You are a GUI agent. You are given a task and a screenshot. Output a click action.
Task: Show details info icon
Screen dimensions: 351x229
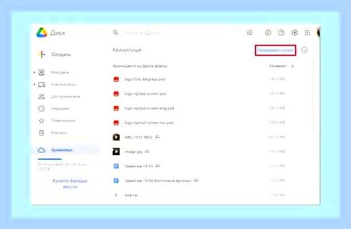[304, 50]
